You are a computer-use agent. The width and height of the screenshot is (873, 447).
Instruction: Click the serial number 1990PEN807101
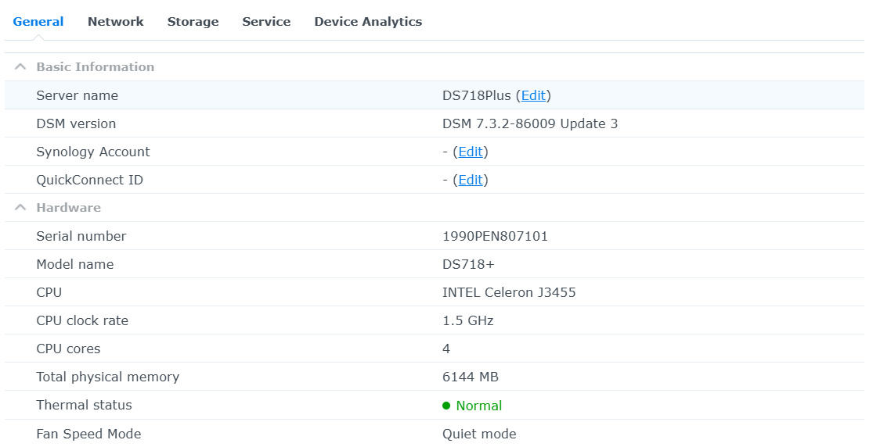(x=495, y=236)
